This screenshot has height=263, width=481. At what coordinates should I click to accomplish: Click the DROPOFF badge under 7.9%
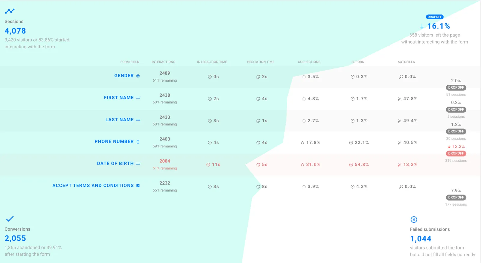456,198
